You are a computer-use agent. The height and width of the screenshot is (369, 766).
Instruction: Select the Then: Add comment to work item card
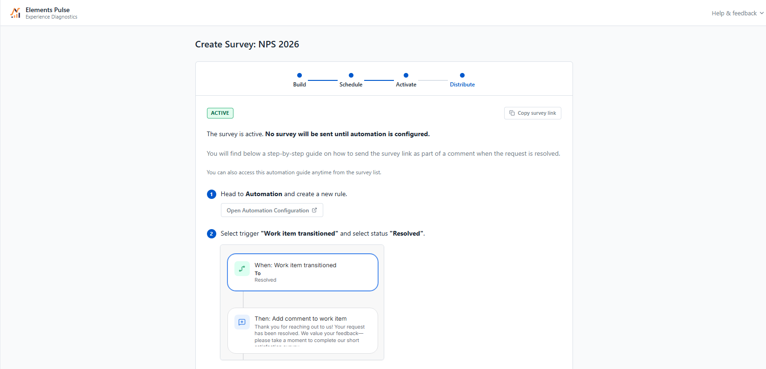coord(303,330)
